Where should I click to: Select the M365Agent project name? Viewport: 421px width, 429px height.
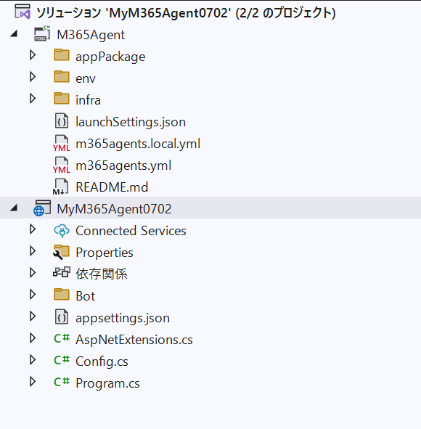pos(91,35)
